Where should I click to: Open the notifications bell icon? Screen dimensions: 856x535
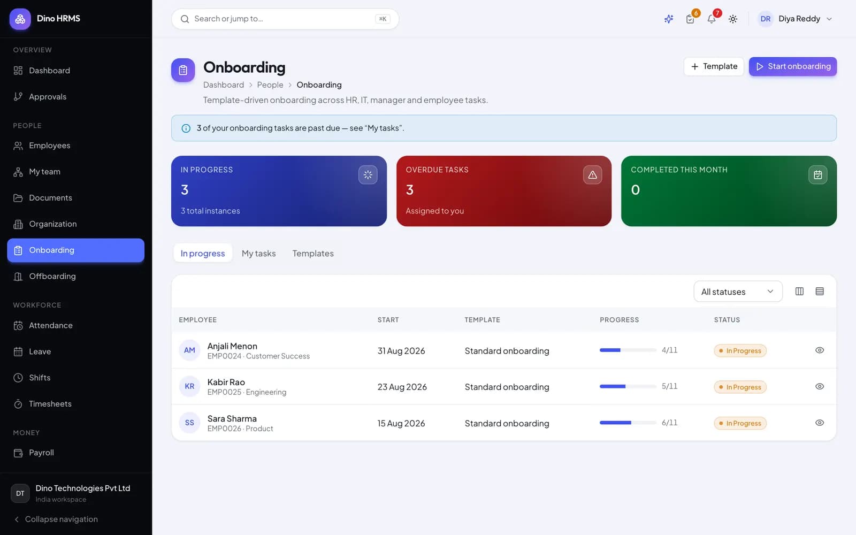(x=712, y=19)
